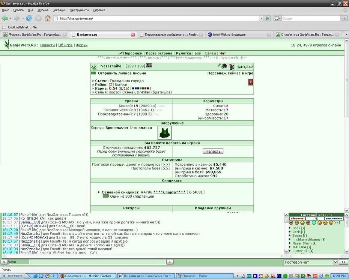Click the camera icon next to $40,242
Screen dimensions: 349x279
pyautogui.click(x=224, y=66)
